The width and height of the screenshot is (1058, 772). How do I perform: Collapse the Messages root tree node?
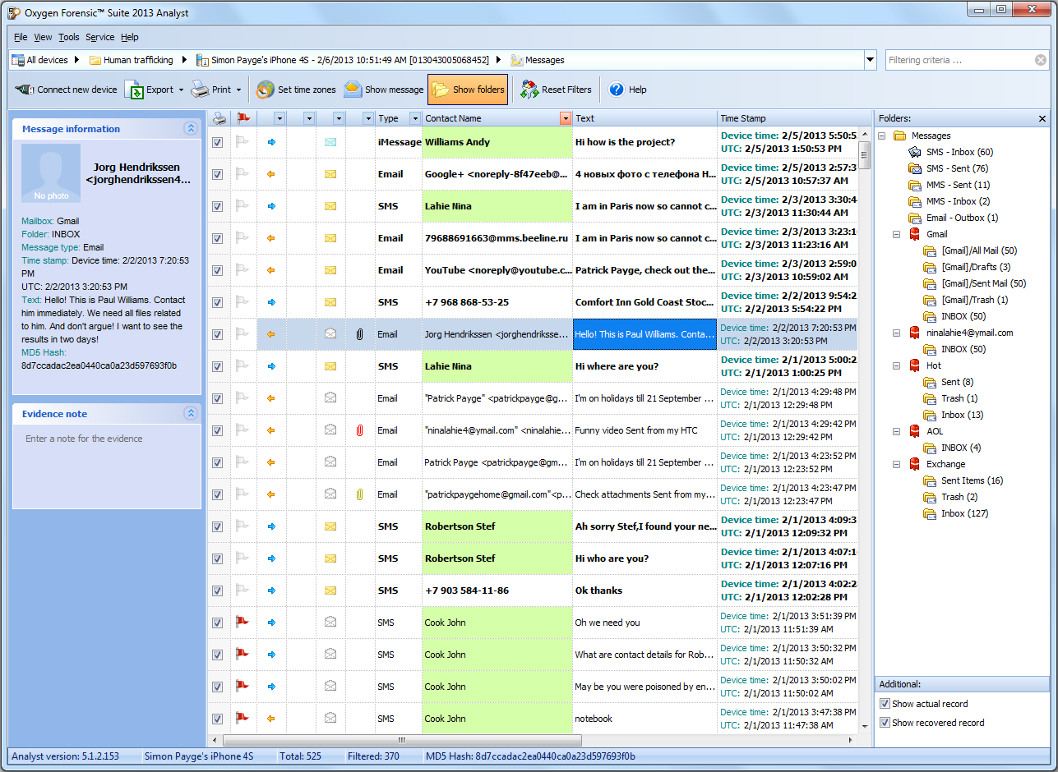click(882, 136)
